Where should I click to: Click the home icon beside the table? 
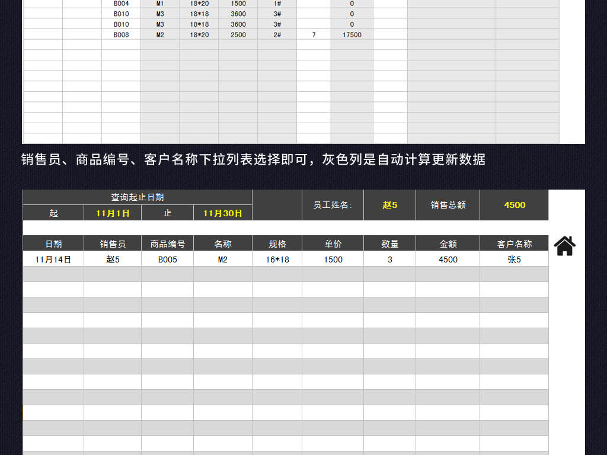coord(564,245)
